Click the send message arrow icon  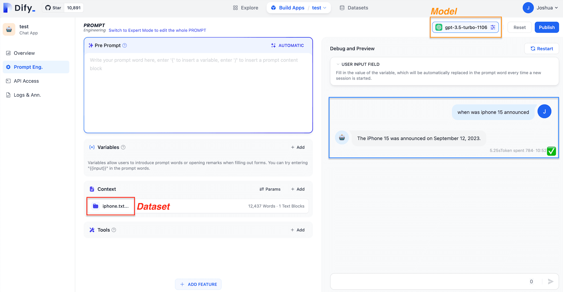pyautogui.click(x=550, y=281)
